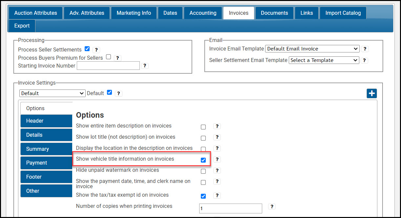Open the Documents tab

coord(274,13)
